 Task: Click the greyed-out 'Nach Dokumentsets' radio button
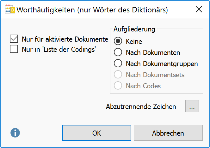tap(118, 75)
